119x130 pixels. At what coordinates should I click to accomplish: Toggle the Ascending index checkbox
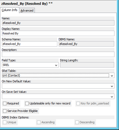39,122
